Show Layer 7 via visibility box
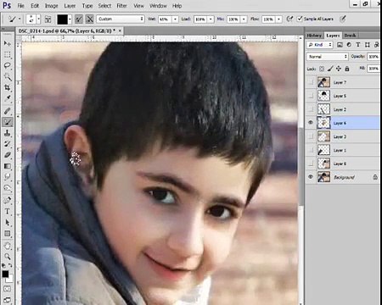 [311, 82]
